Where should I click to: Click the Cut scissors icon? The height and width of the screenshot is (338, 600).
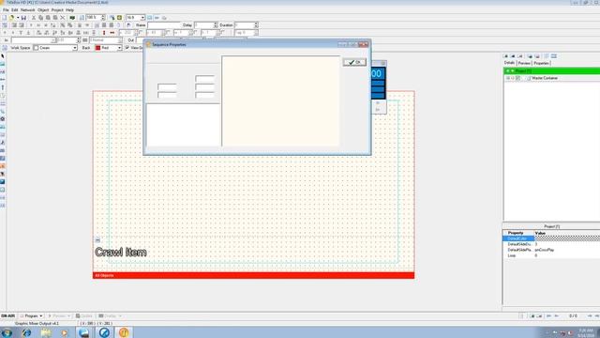(x=34, y=18)
